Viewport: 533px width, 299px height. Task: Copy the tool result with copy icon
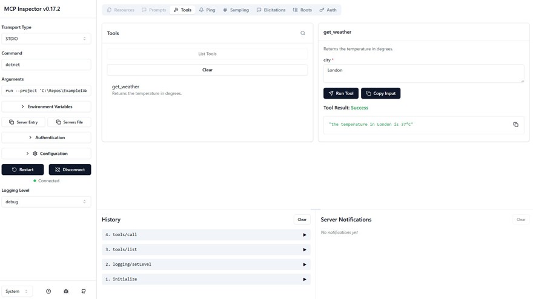(x=515, y=125)
